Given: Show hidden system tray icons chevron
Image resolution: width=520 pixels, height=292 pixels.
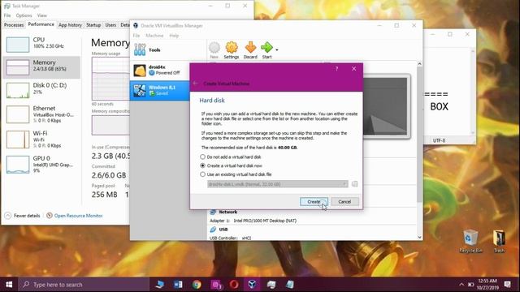Looking at the screenshot, I should pos(461,285).
